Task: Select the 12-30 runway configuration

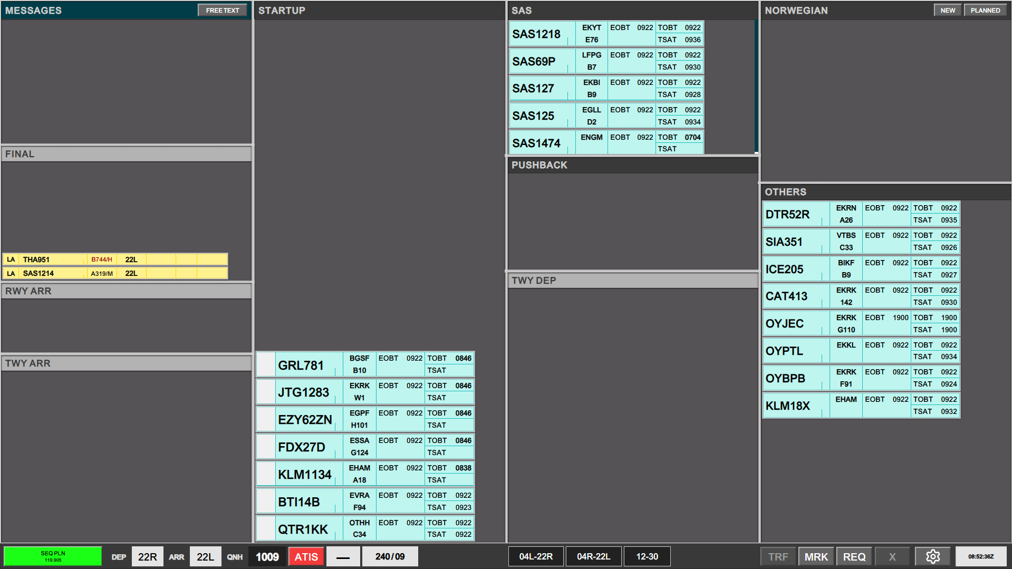Action: (647, 556)
